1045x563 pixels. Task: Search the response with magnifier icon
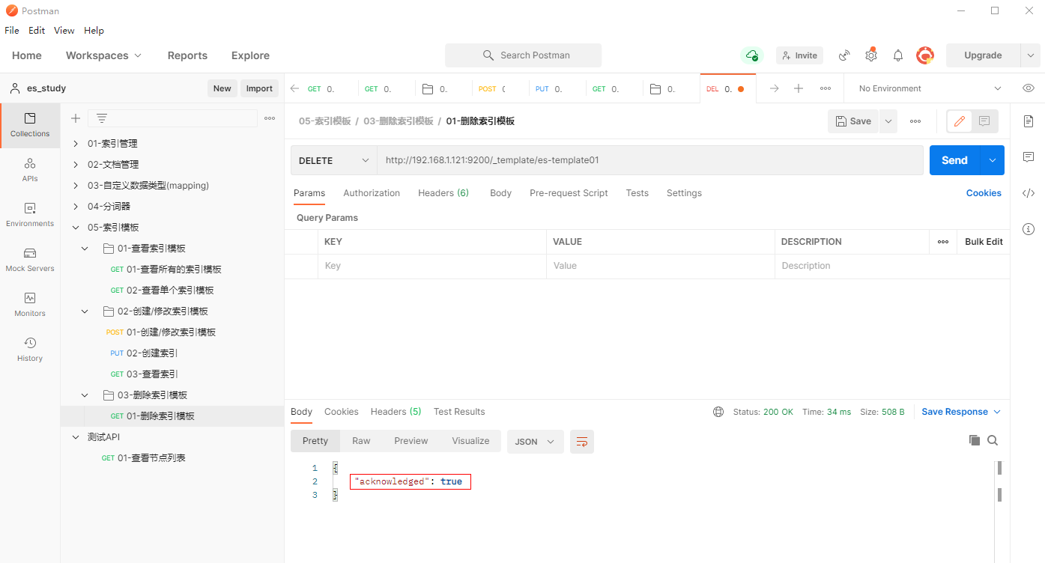coord(993,440)
